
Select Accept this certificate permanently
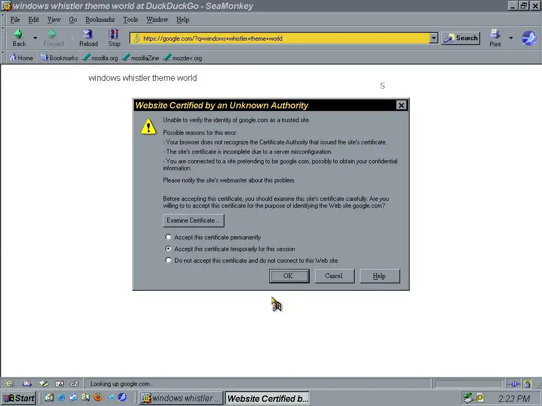(168, 237)
